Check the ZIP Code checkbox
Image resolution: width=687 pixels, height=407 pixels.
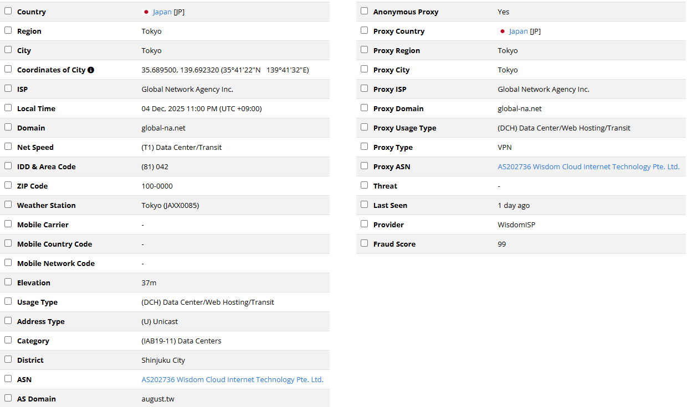coord(8,185)
